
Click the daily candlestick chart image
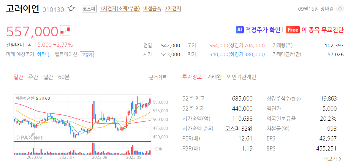pos(82,118)
